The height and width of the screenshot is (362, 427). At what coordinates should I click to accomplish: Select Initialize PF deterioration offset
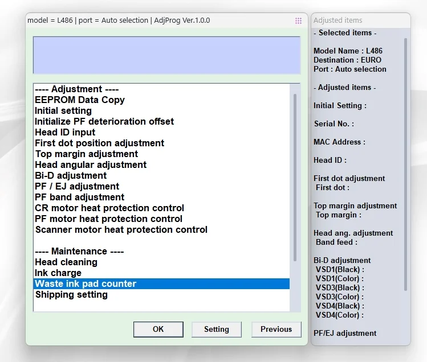point(161,121)
